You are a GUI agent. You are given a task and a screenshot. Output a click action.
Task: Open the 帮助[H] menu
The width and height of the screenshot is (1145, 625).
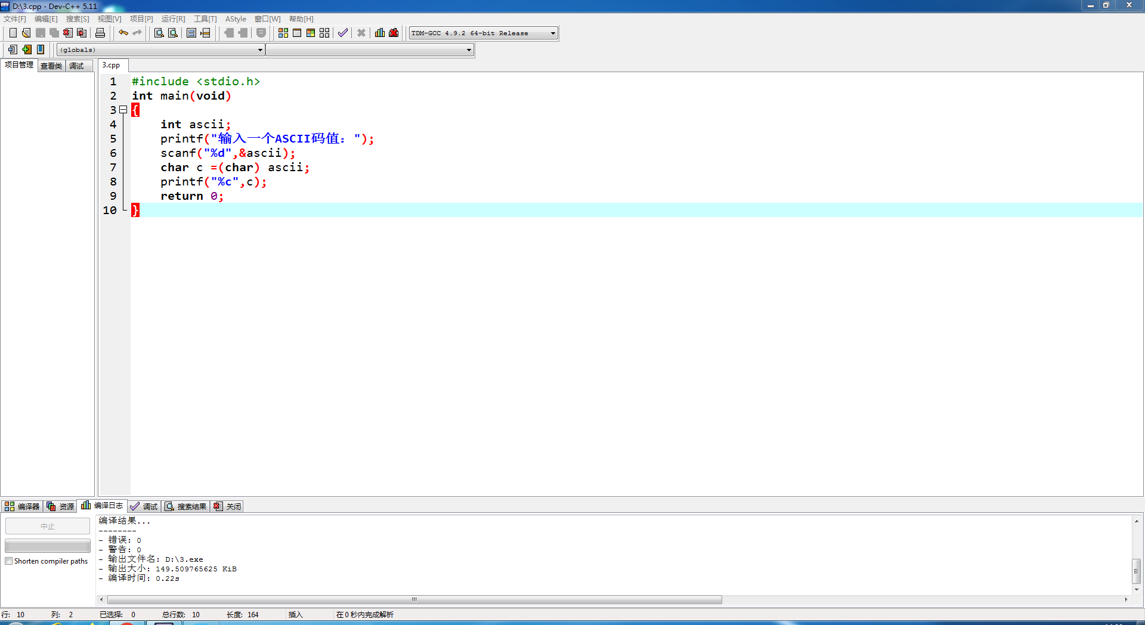(301, 19)
